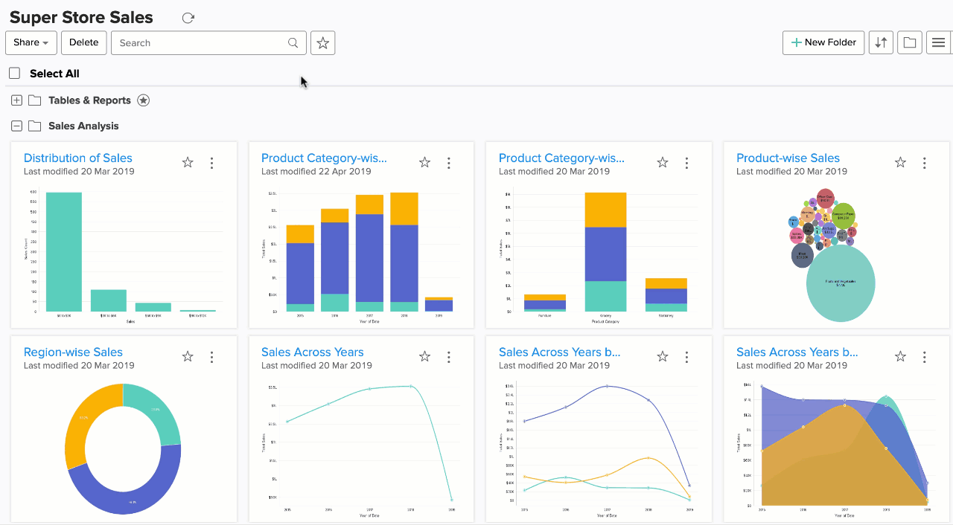The width and height of the screenshot is (953, 525).
Task: Switch to folder view icon
Action: pyautogui.click(x=910, y=42)
